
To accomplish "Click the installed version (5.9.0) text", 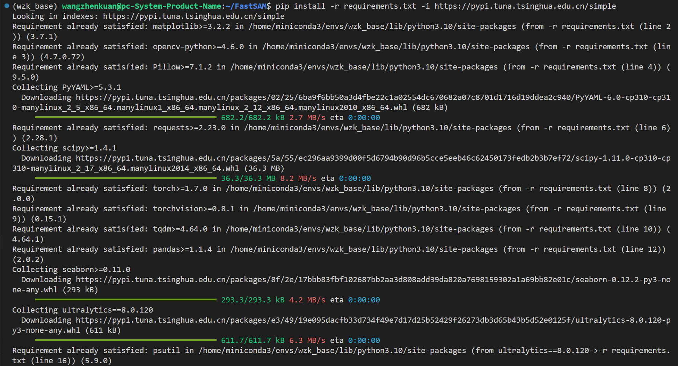I will [x=96, y=361].
